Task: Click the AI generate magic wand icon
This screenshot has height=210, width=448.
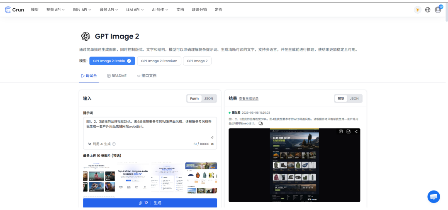Action: pyautogui.click(x=90, y=144)
